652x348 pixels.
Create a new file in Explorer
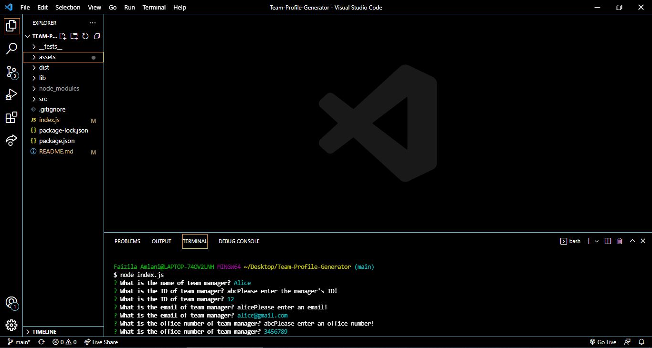click(x=63, y=36)
